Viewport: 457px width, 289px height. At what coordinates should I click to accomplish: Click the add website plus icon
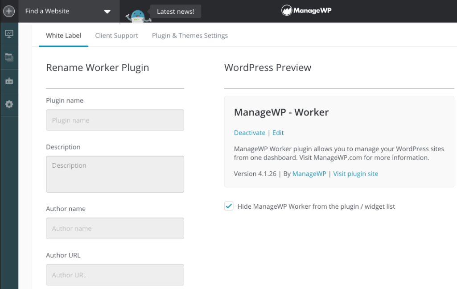point(9,11)
